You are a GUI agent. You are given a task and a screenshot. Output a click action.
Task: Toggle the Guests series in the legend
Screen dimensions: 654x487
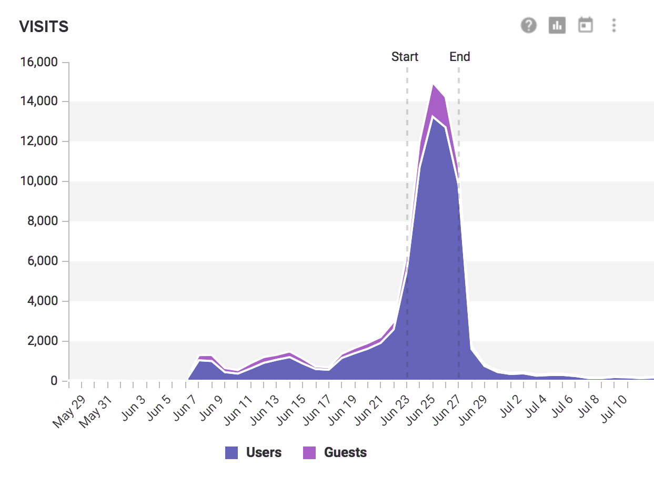337,452
